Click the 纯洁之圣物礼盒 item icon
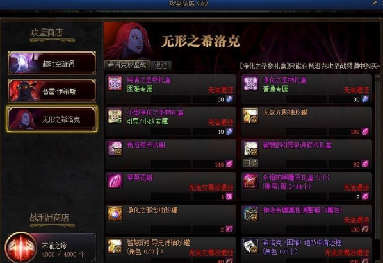Image resolution: width=383 pixels, height=263 pixels. point(115,83)
